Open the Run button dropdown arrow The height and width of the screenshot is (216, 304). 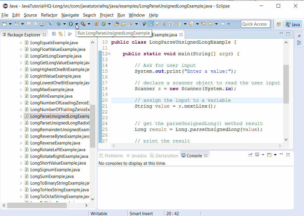click(x=77, y=24)
